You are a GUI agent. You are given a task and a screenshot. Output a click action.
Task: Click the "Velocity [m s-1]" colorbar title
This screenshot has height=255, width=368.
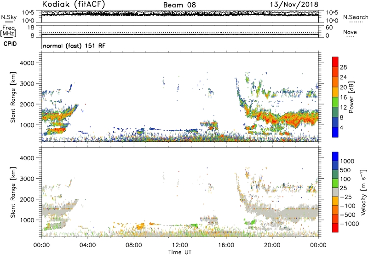(x=363, y=192)
